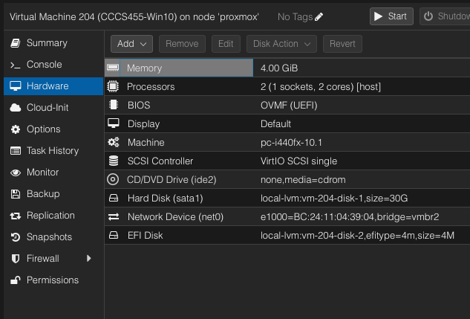Select the Processors row label
The width and height of the screenshot is (470, 319).
[151, 87]
